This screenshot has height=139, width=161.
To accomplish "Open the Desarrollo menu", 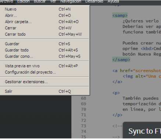I will [94, 1].
